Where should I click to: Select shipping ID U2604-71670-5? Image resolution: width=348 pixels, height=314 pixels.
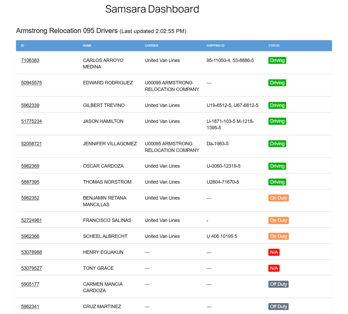223,182
